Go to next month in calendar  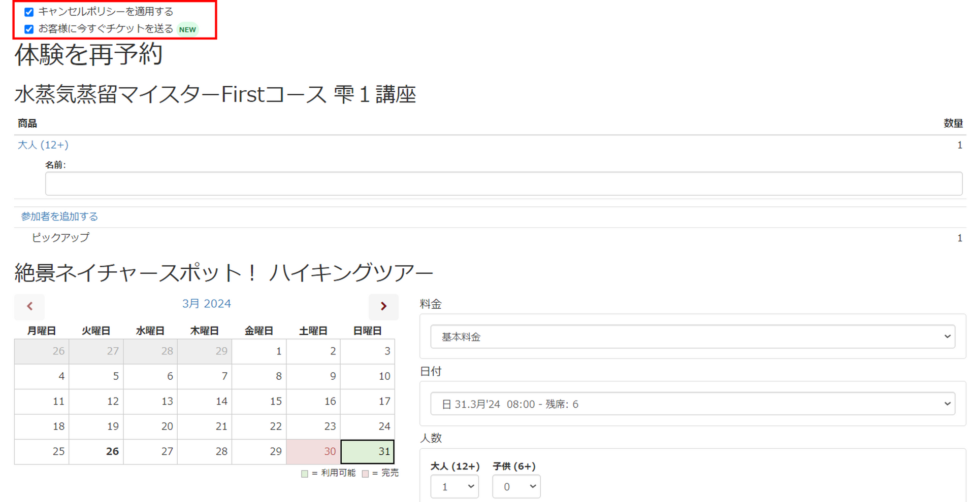coord(383,306)
